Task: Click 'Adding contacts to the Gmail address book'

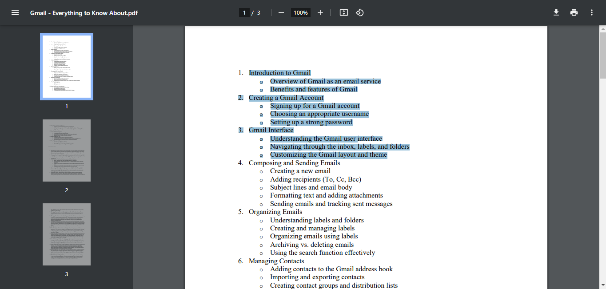Action: pyautogui.click(x=331, y=269)
